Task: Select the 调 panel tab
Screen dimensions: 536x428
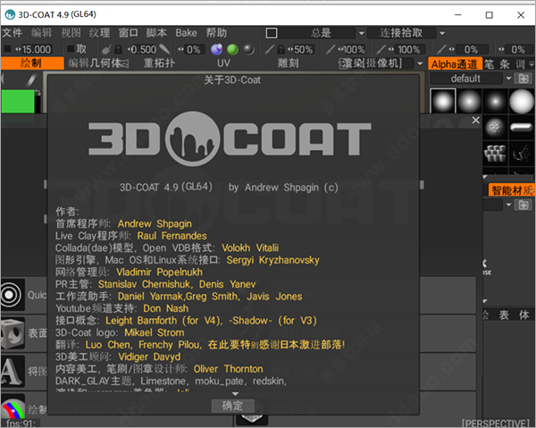Action: [520, 64]
